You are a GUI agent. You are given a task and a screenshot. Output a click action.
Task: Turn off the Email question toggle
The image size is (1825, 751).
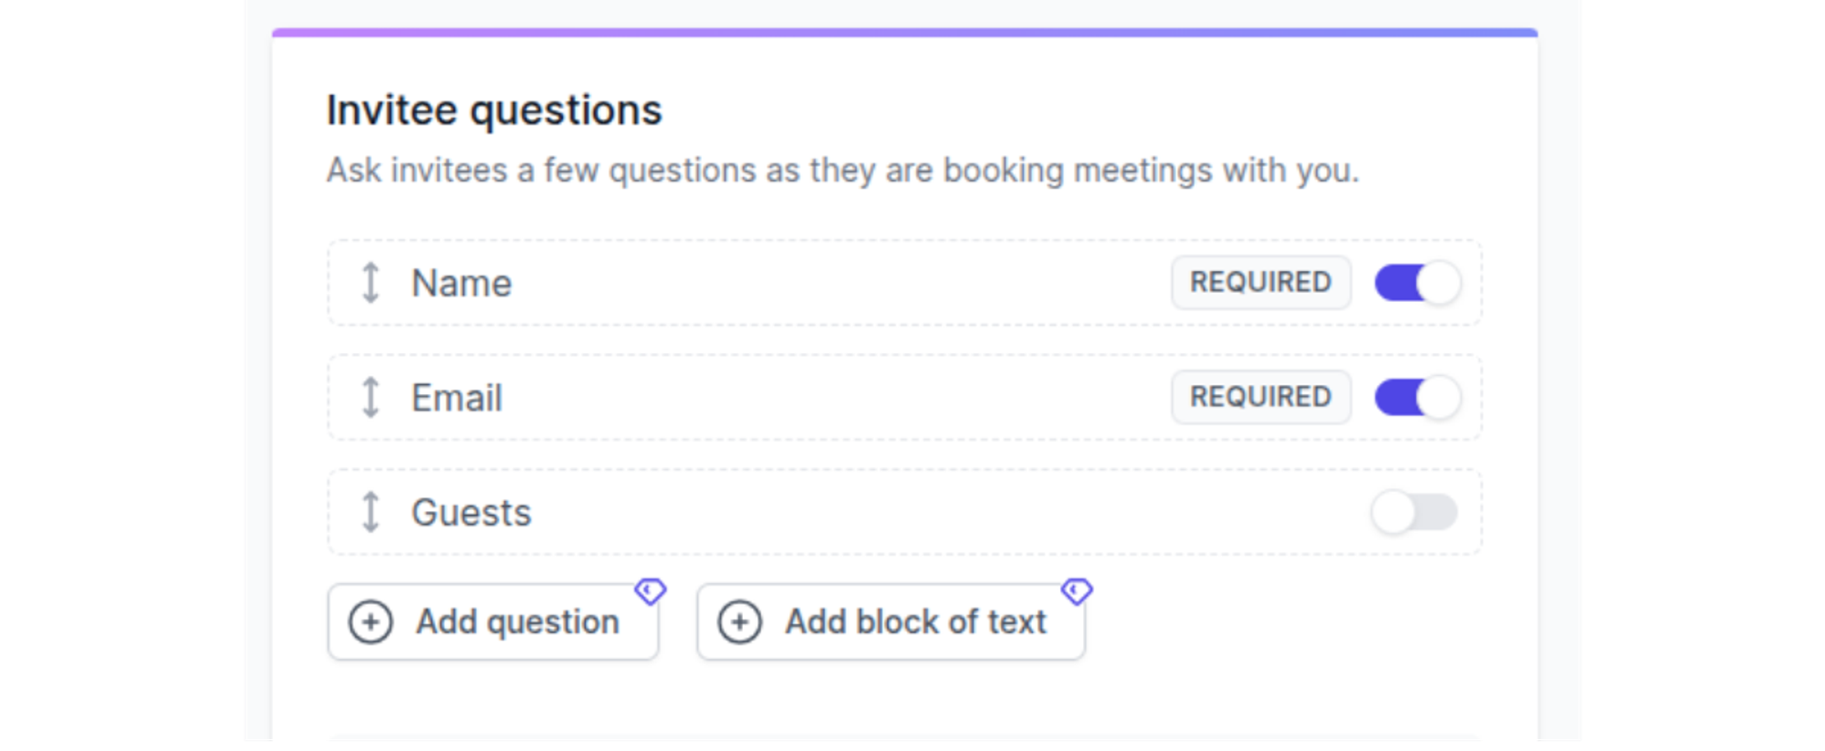click(1417, 398)
